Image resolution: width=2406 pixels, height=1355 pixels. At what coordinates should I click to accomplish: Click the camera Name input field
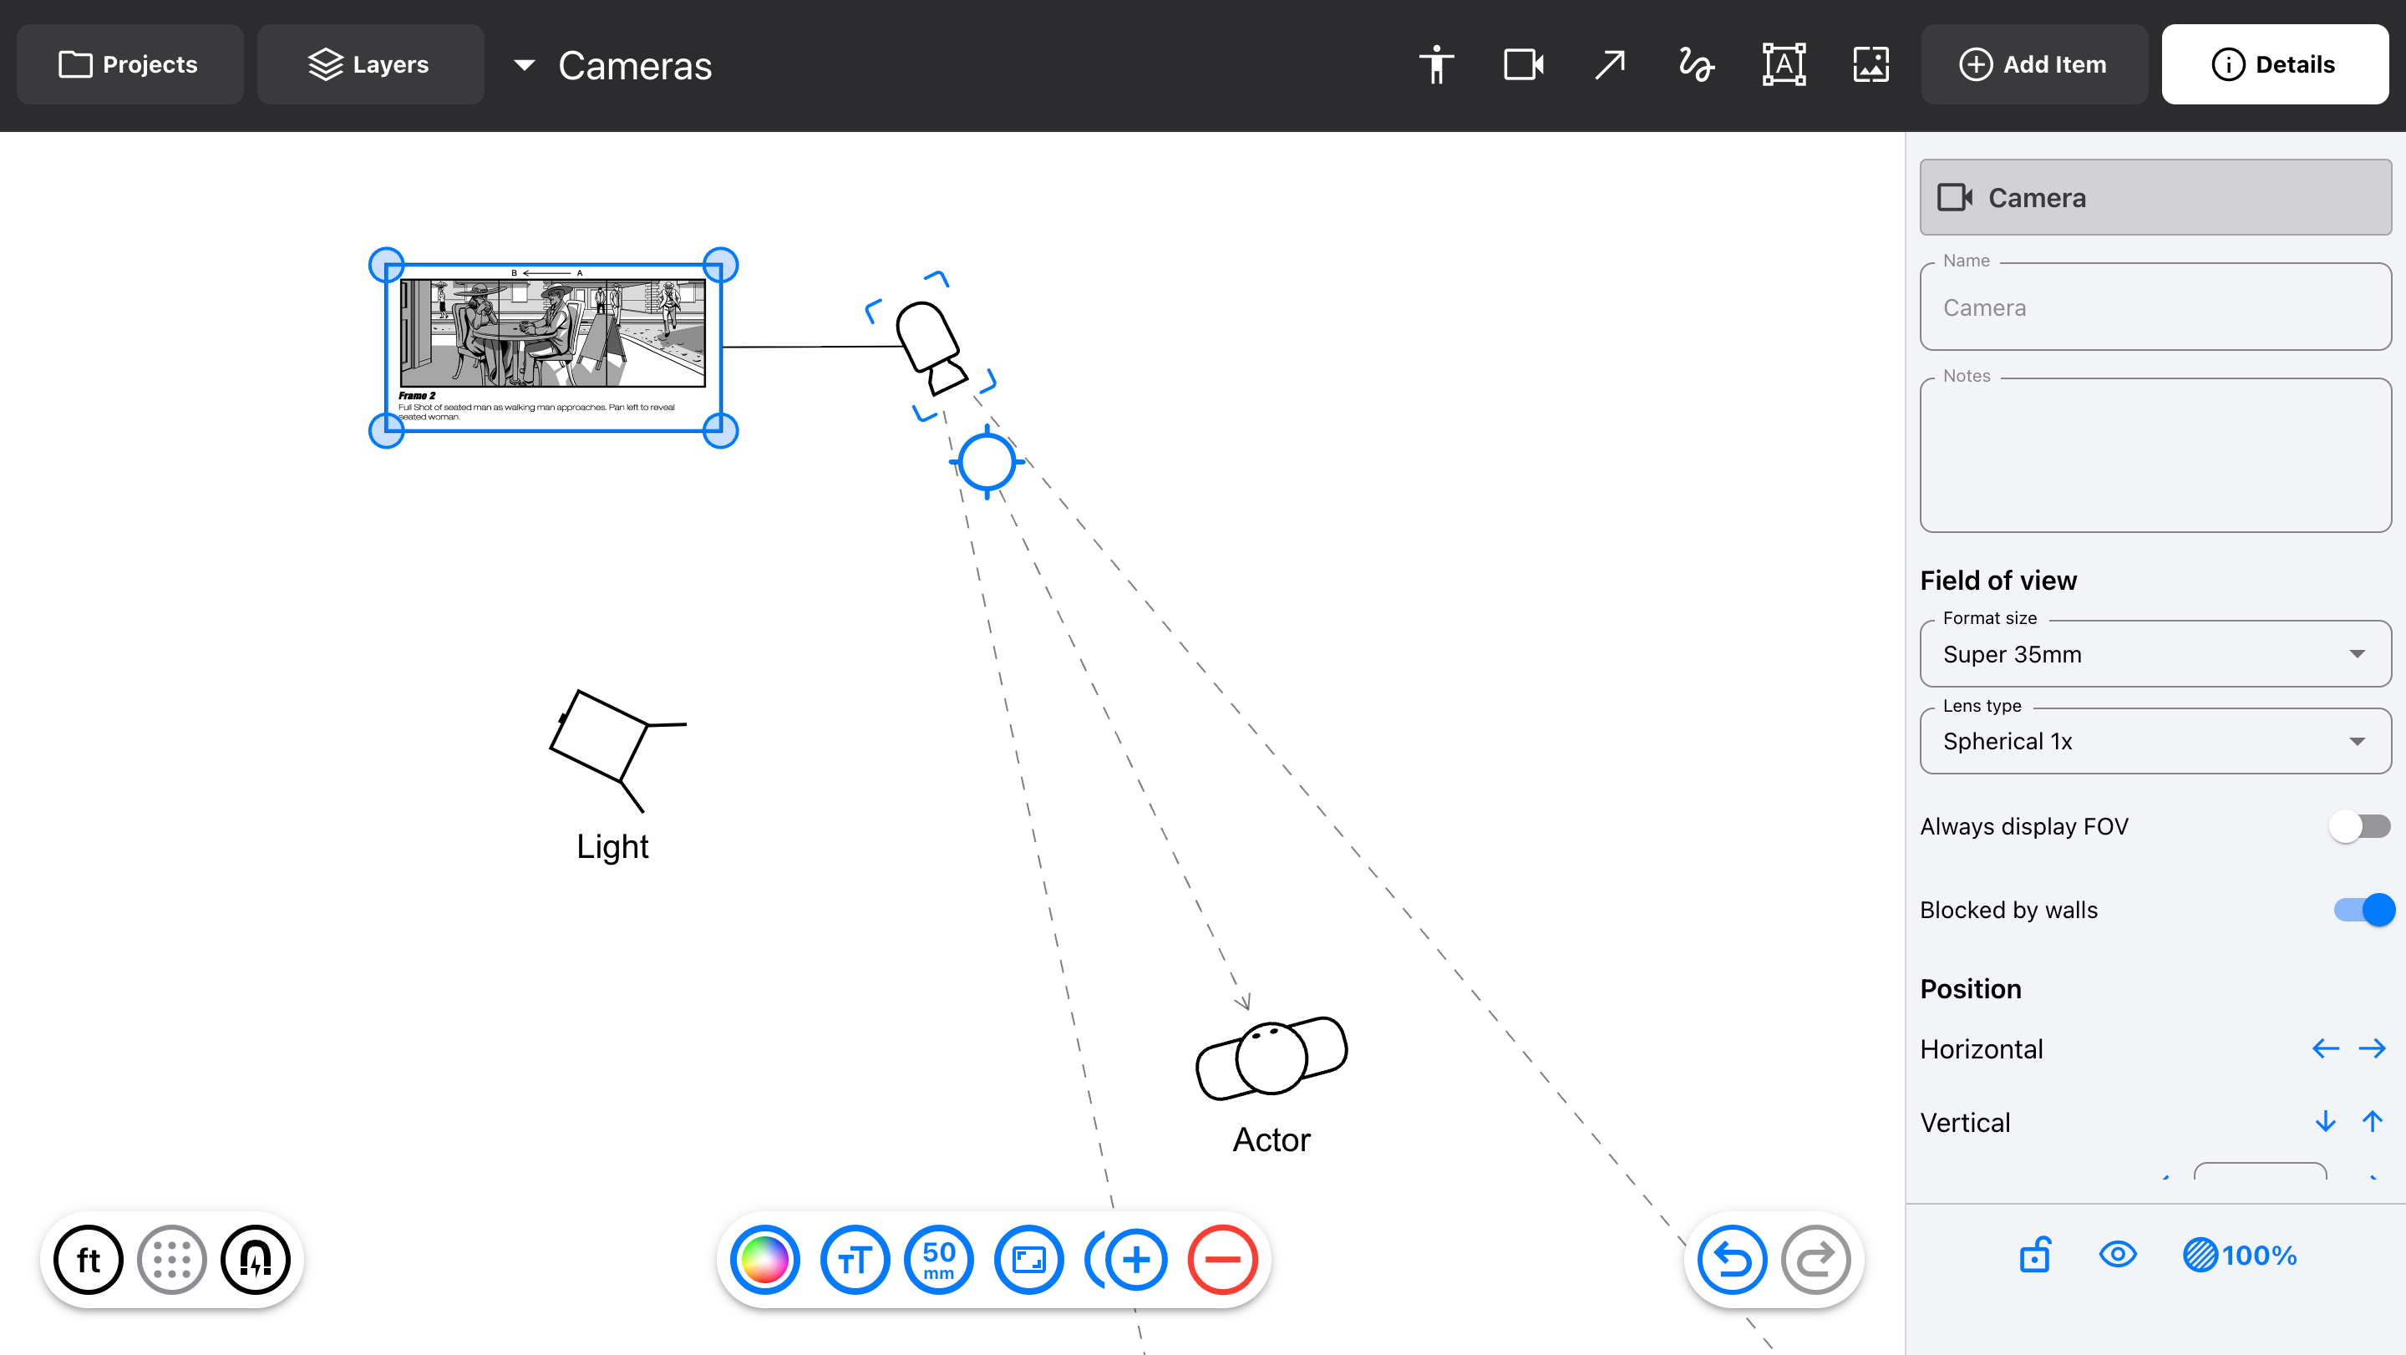(2155, 307)
